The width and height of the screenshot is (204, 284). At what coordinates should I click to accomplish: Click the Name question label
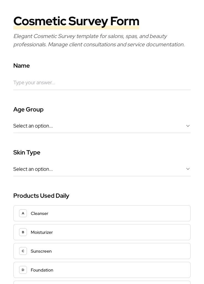tap(22, 66)
